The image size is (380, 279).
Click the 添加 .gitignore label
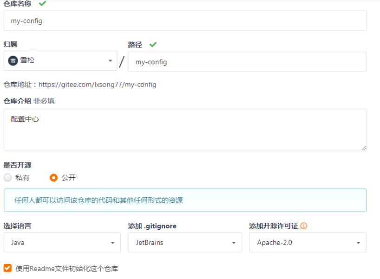[x=152, y=226]
